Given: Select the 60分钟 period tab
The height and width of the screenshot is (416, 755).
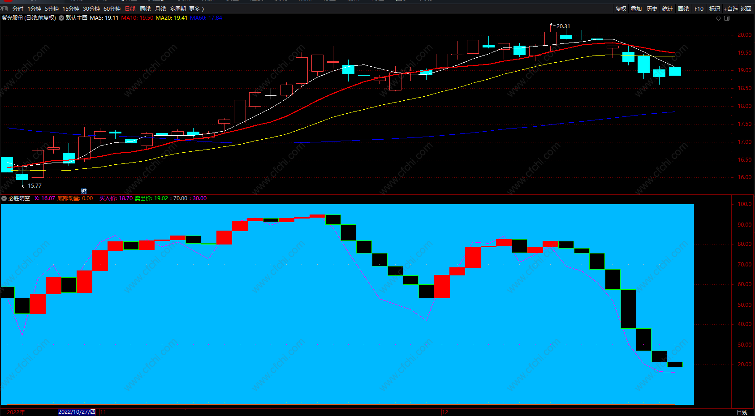Looking at the screenshot, I should coord(112,9).
